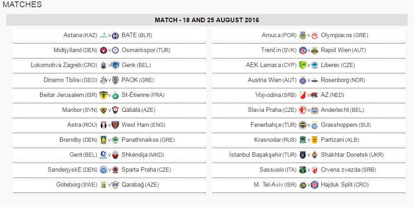414x207 pixels.
Task: Click the Hajduk Split club crest icon
Action: tap(315, 184)
